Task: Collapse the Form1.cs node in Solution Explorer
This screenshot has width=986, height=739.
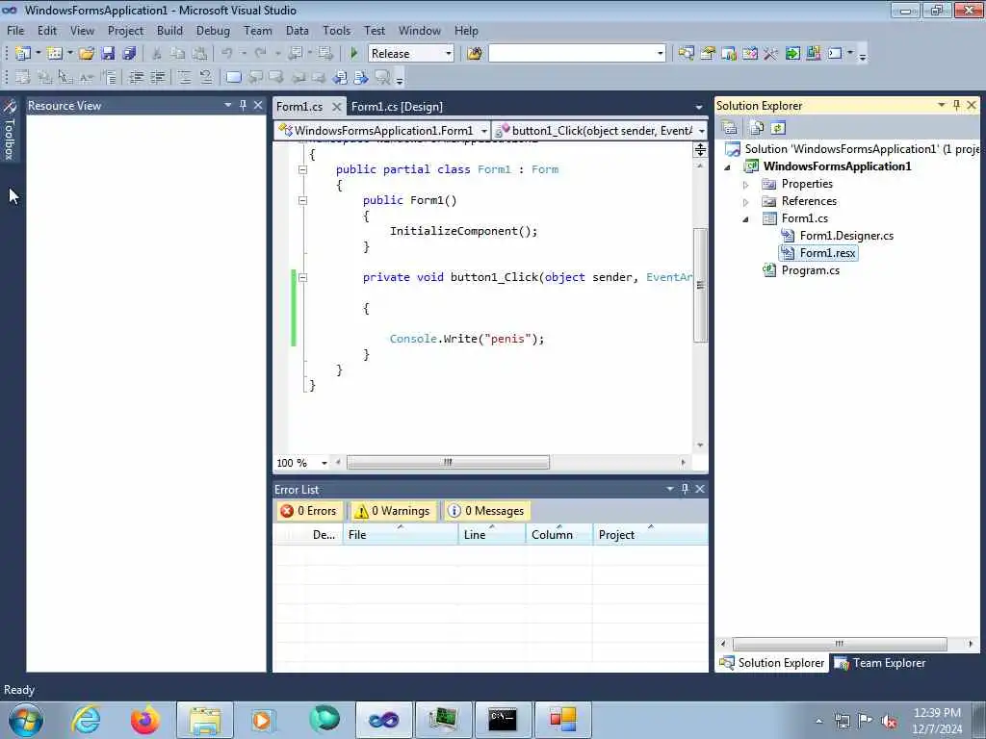Action: click(746, 219)
